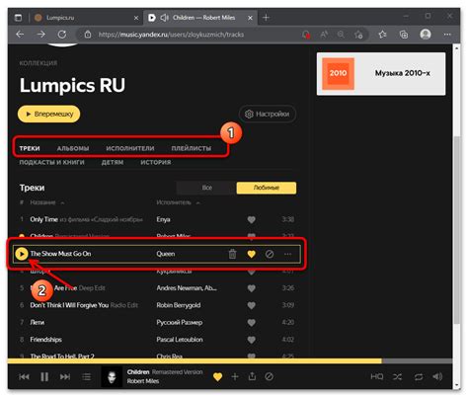Show favorites with Любимые filter
This screenshot has height=397, width=468.
pos(267,188)
